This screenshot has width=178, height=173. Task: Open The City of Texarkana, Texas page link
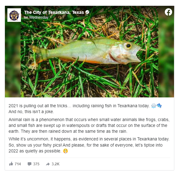point(54,12)
